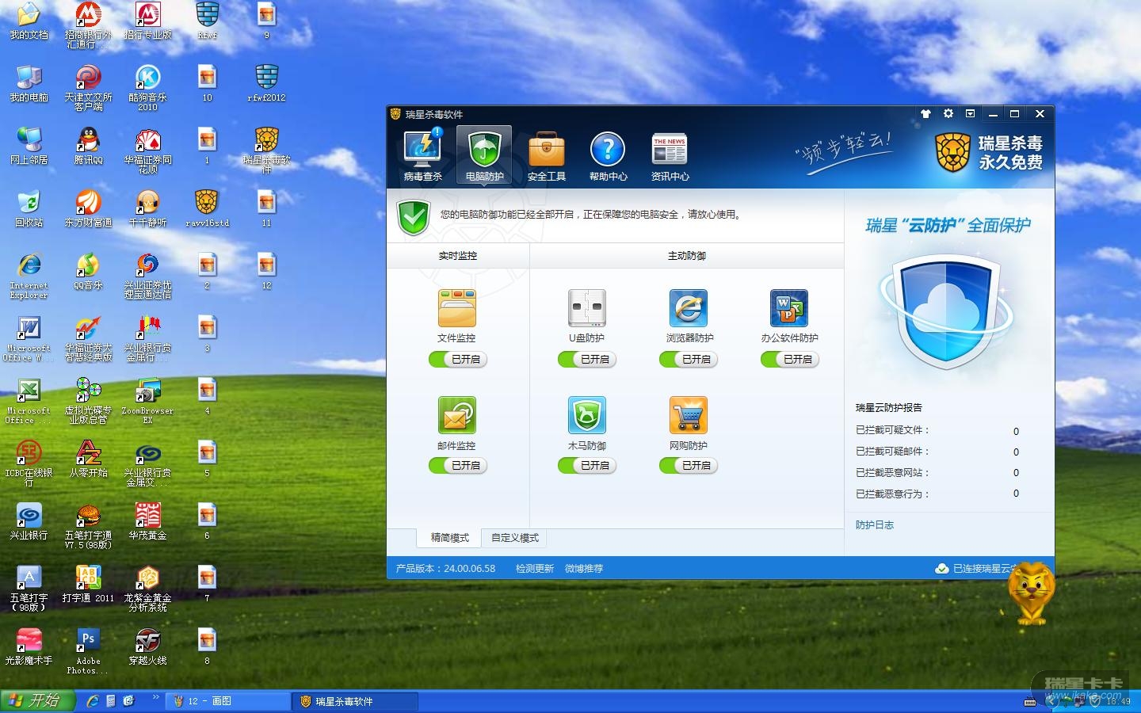Toggle the 浏览器防护 已开启 switch
The width and height of the screenshot is (1141, 713).
[x=689, y=360]
